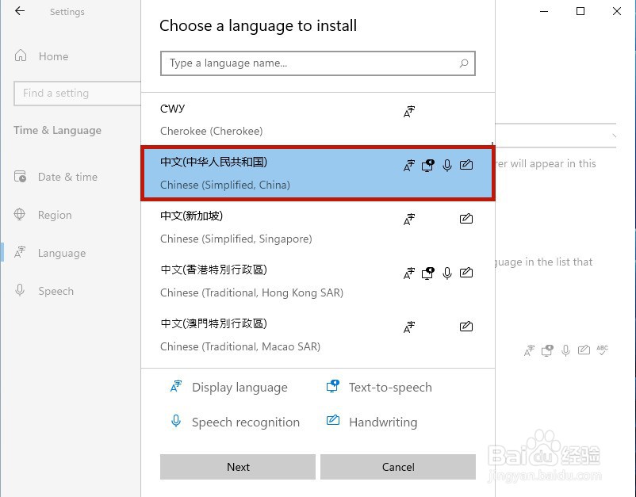This screenshot has width=636, height=497.
Task: Click the Speech recognition legend label
Action: [x=246, y=422]
